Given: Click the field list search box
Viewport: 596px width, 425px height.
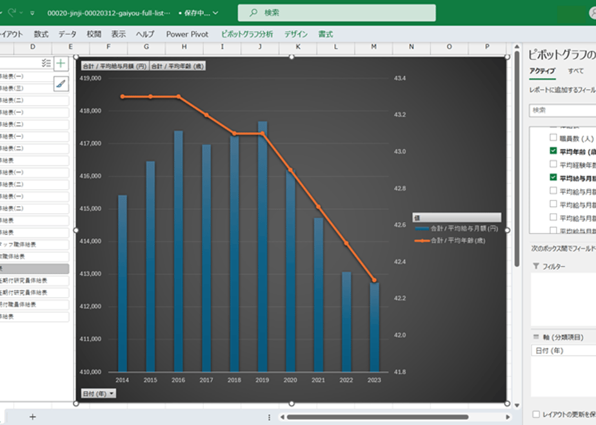Looking at the screenshot, I should tap(562, 110).
